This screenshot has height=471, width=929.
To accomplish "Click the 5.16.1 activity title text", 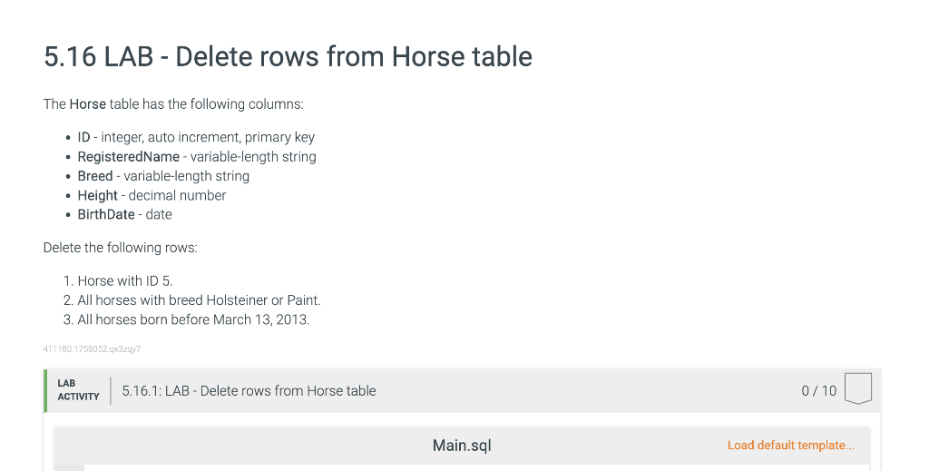I will tap(249, 391).
